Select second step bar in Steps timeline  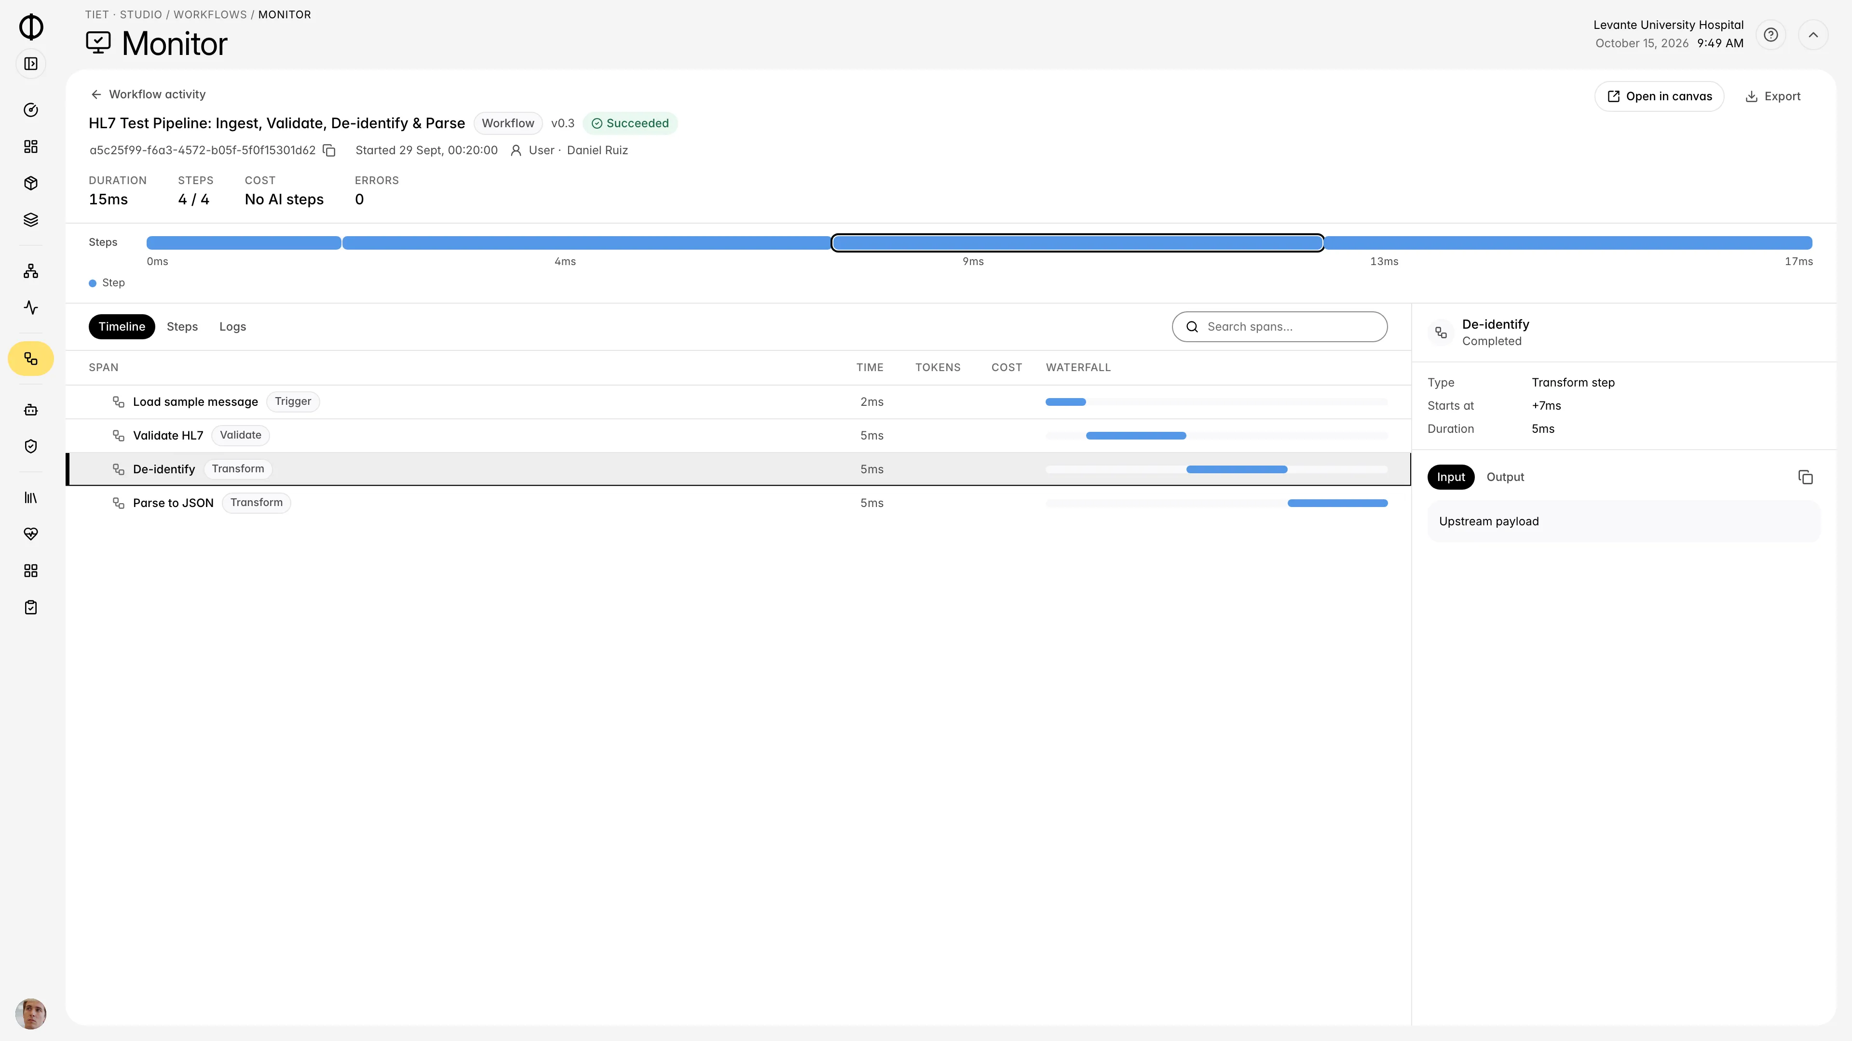(586, 243)
